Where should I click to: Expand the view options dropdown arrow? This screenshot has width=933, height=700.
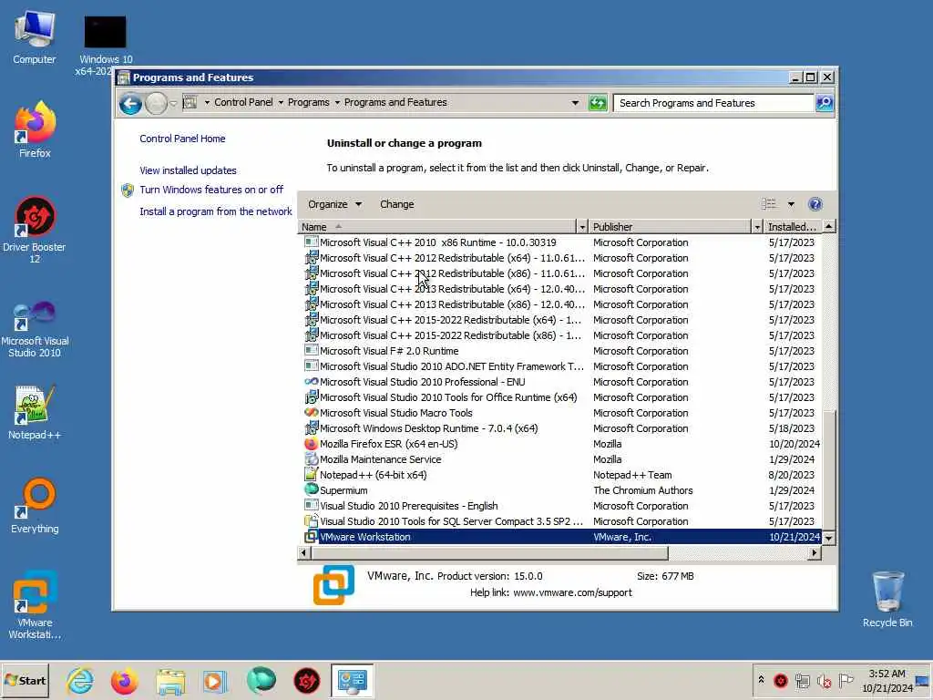coord(791,204)
